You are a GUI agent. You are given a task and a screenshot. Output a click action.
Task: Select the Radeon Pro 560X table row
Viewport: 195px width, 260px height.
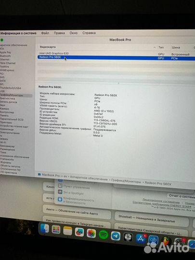tap(116, 58)
